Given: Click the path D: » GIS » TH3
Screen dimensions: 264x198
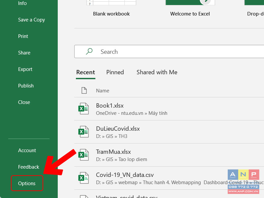Looking at the screenshot, I should (112, 136).
